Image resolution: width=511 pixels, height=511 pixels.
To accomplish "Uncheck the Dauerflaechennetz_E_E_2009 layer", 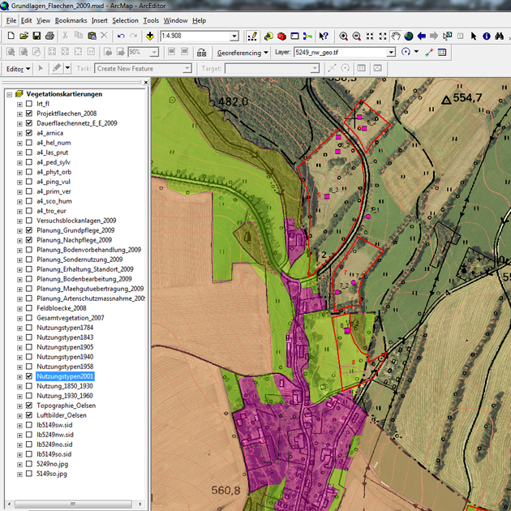I will point(29,123).
